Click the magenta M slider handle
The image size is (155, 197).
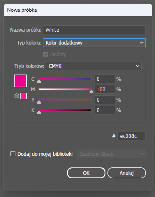point(91,92)
